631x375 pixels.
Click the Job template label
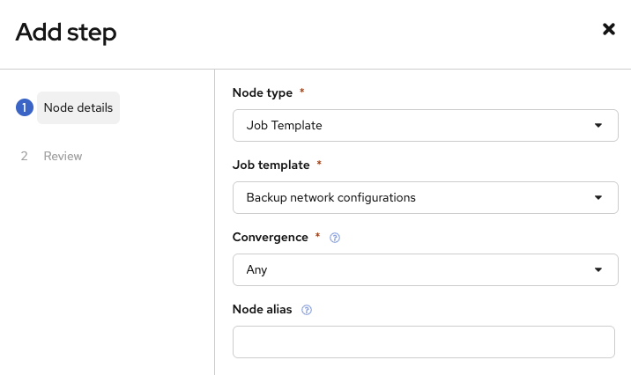click(x=271, y=165)
